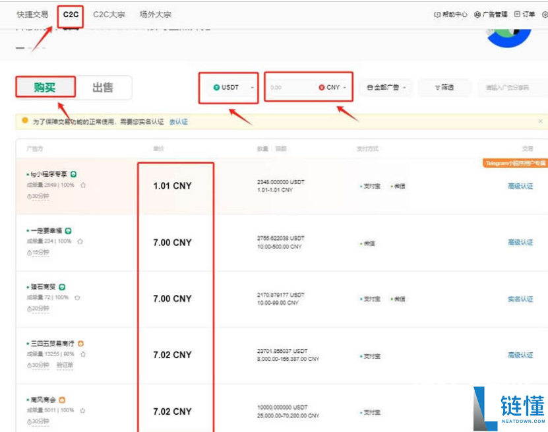Click the green badge beside tg小程序专享

point(73,174)
